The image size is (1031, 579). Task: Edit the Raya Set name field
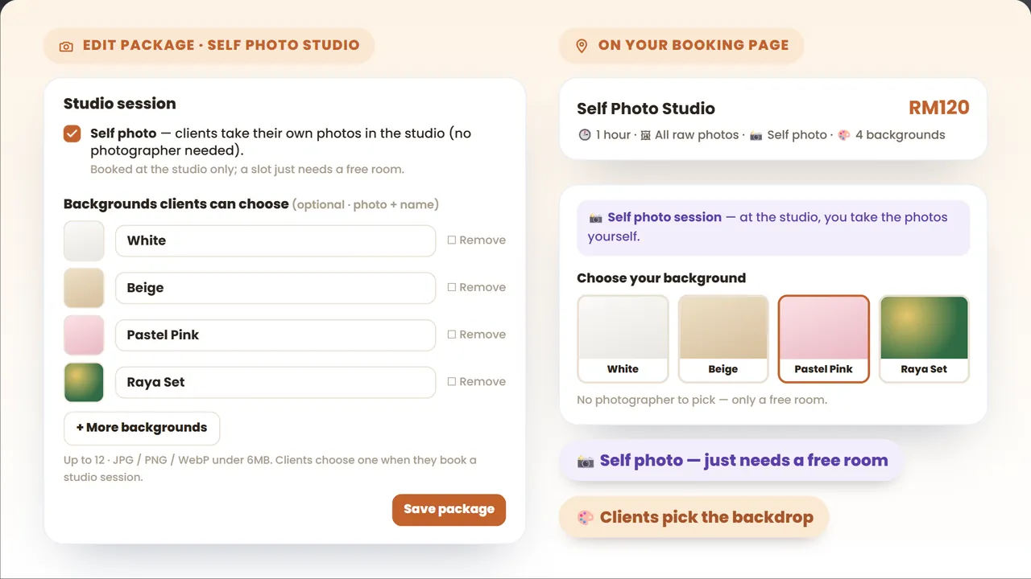pyautogui.click(x=275, y=382)
